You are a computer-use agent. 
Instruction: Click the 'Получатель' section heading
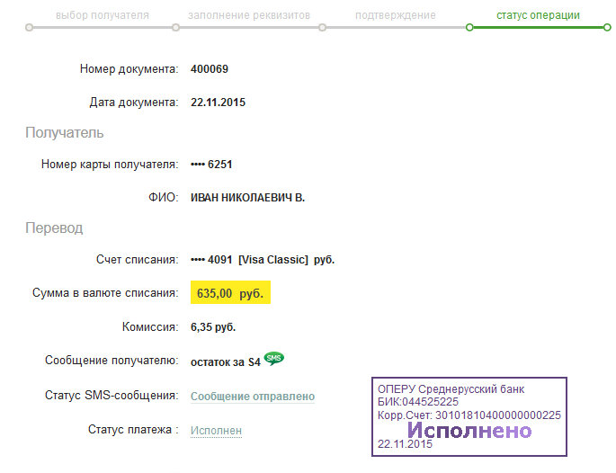point(65,133)
